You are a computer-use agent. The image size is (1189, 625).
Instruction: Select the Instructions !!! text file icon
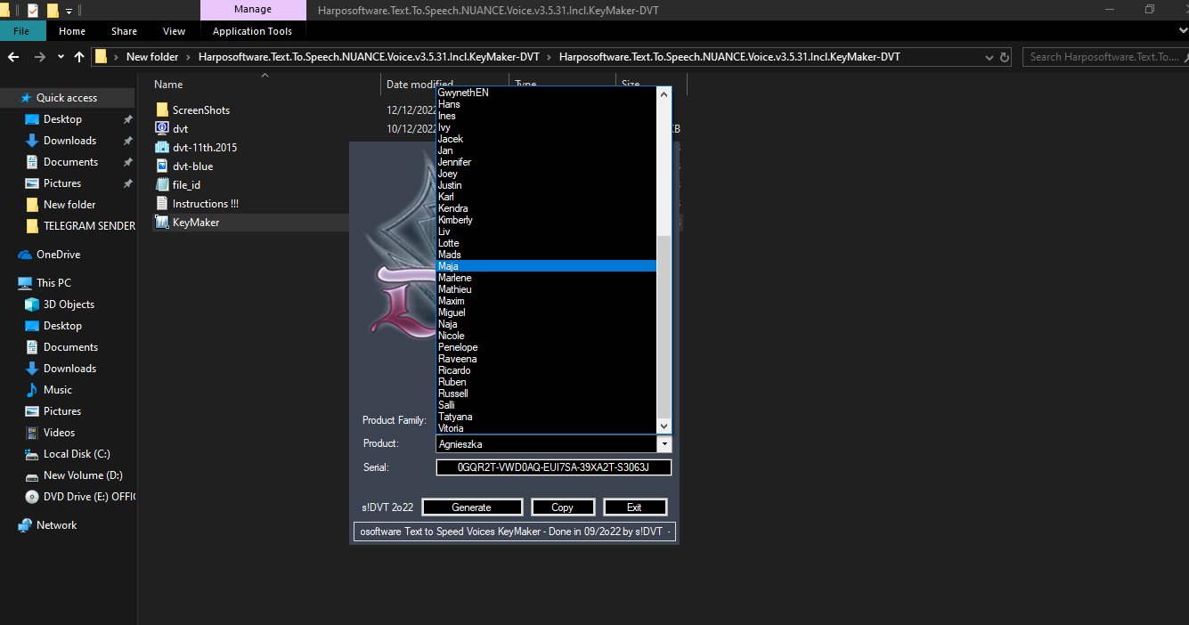click(161, 204)
